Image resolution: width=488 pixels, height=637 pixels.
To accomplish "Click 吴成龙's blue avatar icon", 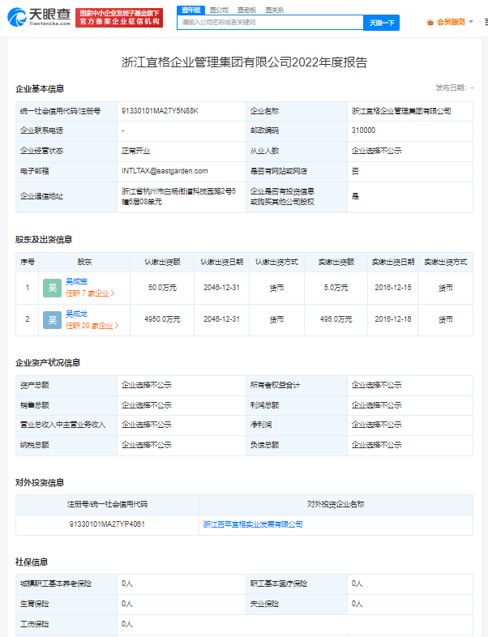I will (52, 320).
